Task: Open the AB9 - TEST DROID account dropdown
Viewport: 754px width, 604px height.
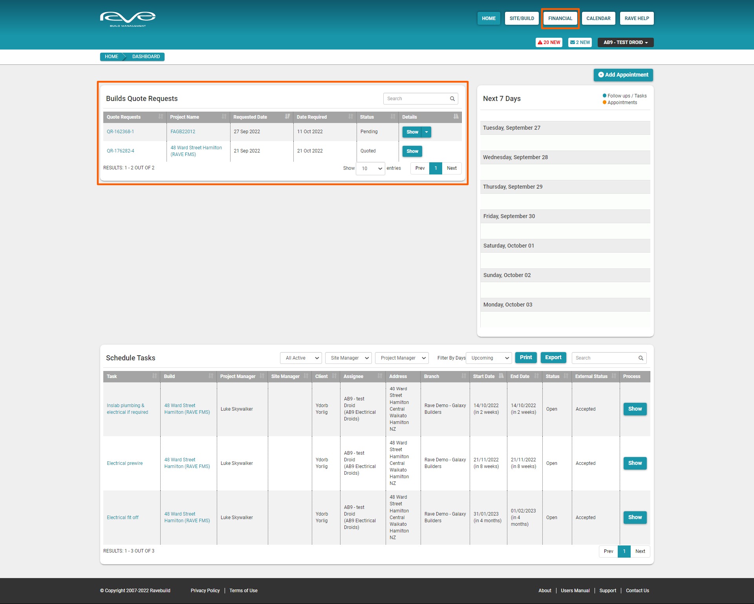Action: click(x=625, y=42)
